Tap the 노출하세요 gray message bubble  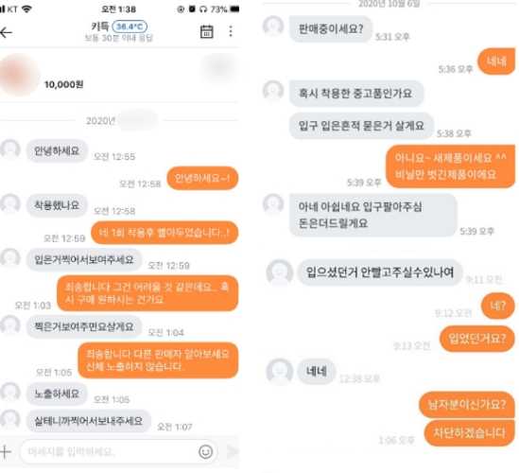pyautogui.click(x=57, y=394)
